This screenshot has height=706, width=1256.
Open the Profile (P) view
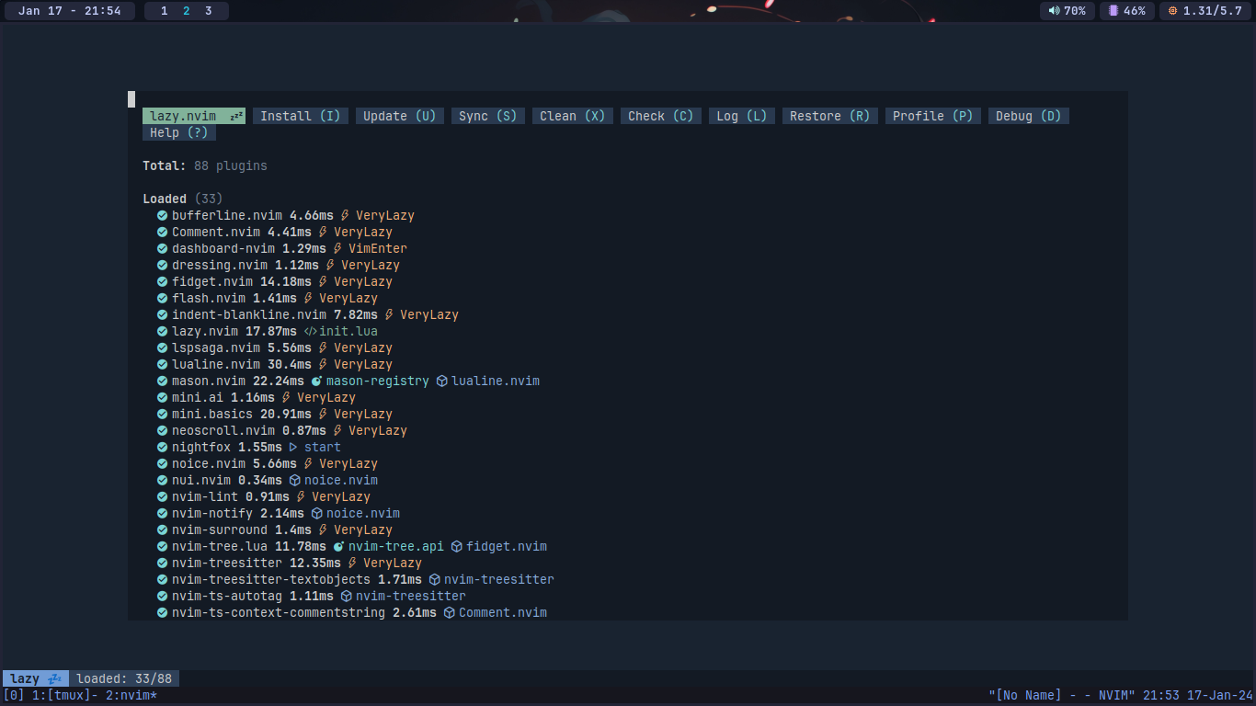(x=933, y=116)
